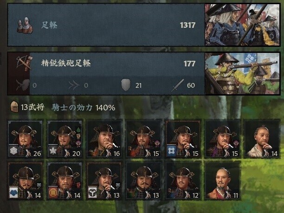Screen dimensions: 284x213
Task: Select the knight portrait with prowess 20
Action: [x=65, y=139]
